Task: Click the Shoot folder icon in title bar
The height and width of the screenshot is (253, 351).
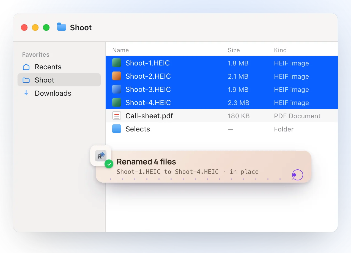Action: click(62, 27)
